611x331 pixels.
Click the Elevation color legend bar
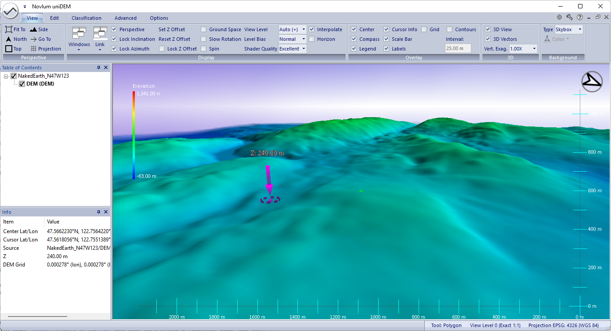tap(134, 135)
